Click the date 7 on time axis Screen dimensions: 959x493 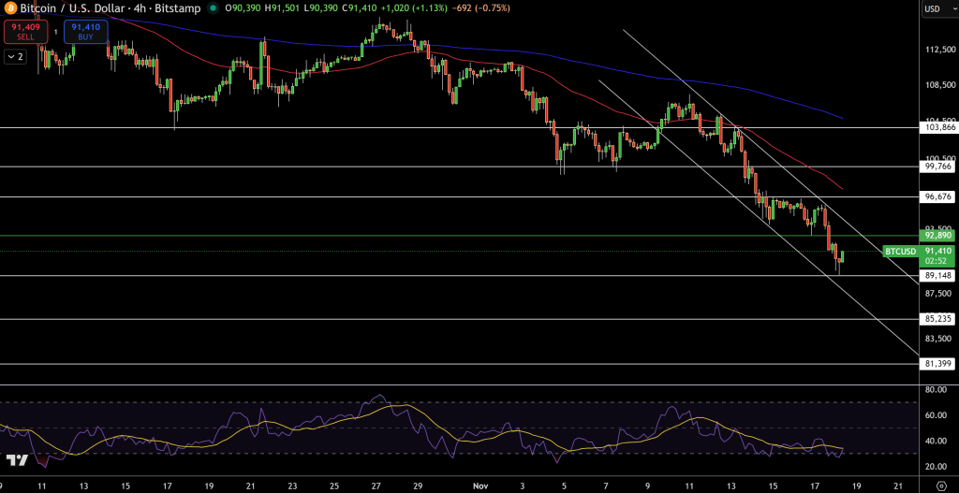[606, 486]
